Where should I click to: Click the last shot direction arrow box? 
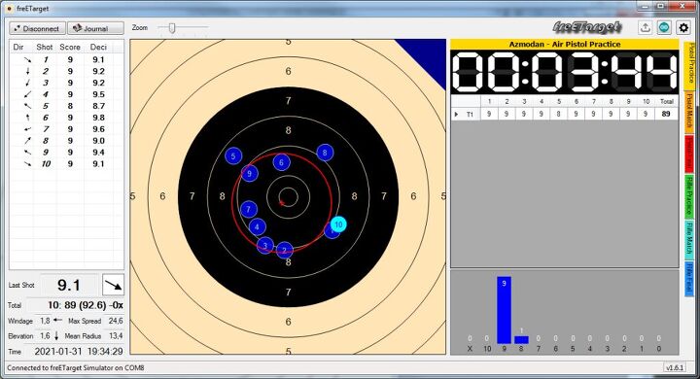point(113,285)
